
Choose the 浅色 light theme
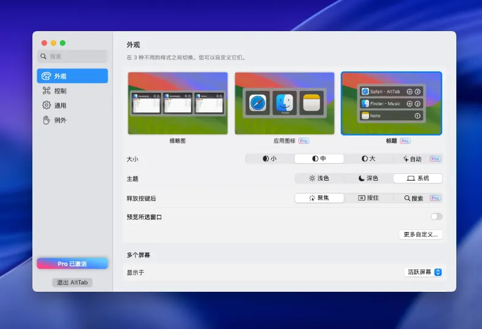point(319,178)
